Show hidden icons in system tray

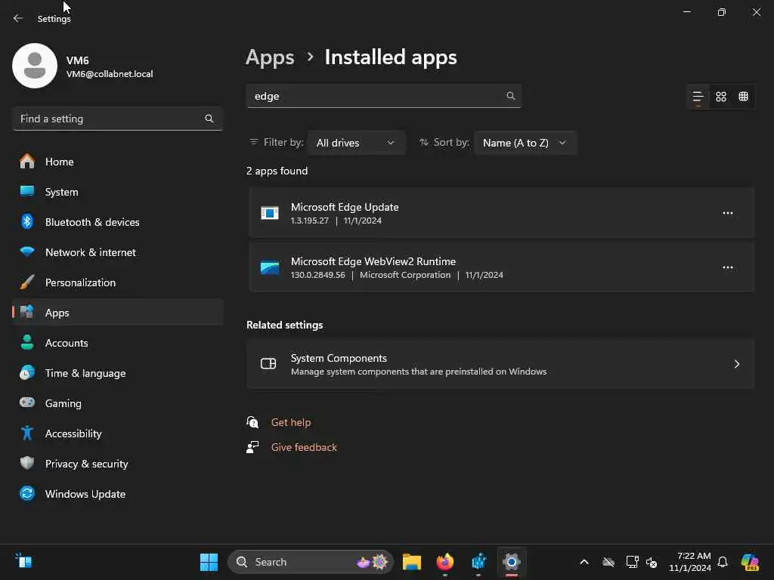(x=584, y=562)
